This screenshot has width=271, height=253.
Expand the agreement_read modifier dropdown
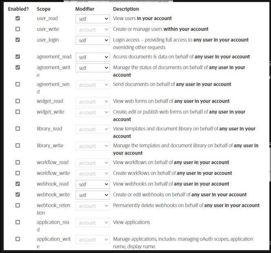[93, 57]
